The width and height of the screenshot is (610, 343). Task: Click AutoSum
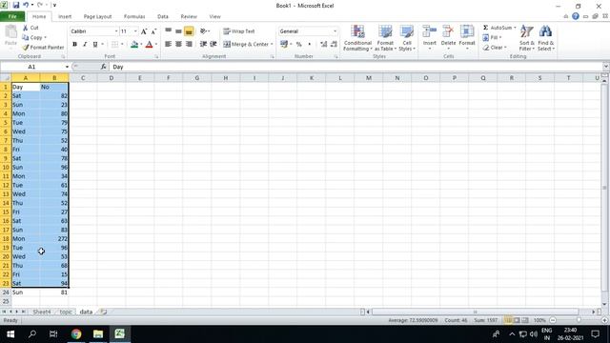coord(498,28)
